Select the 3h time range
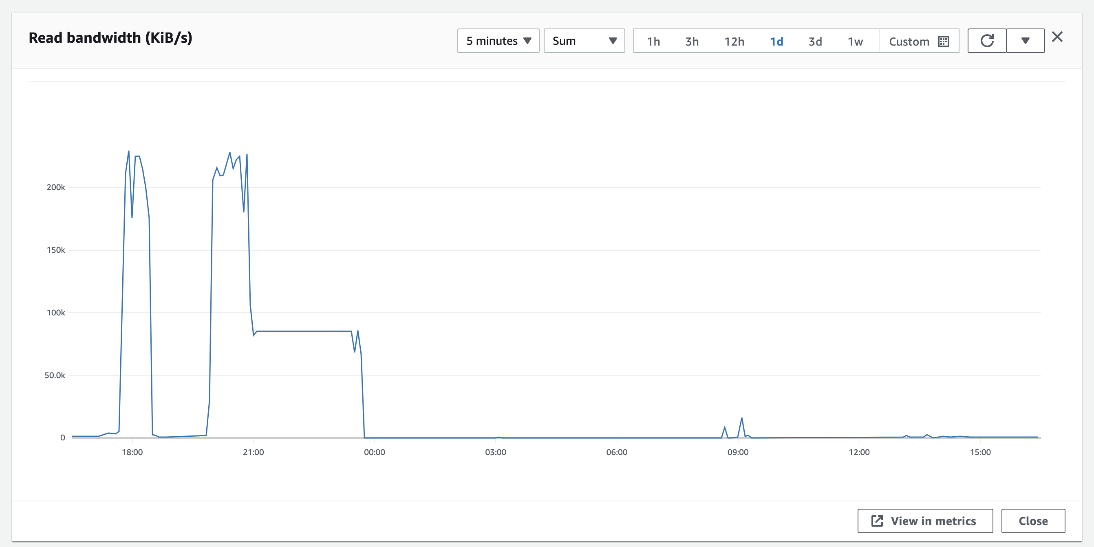 [691, 41]
